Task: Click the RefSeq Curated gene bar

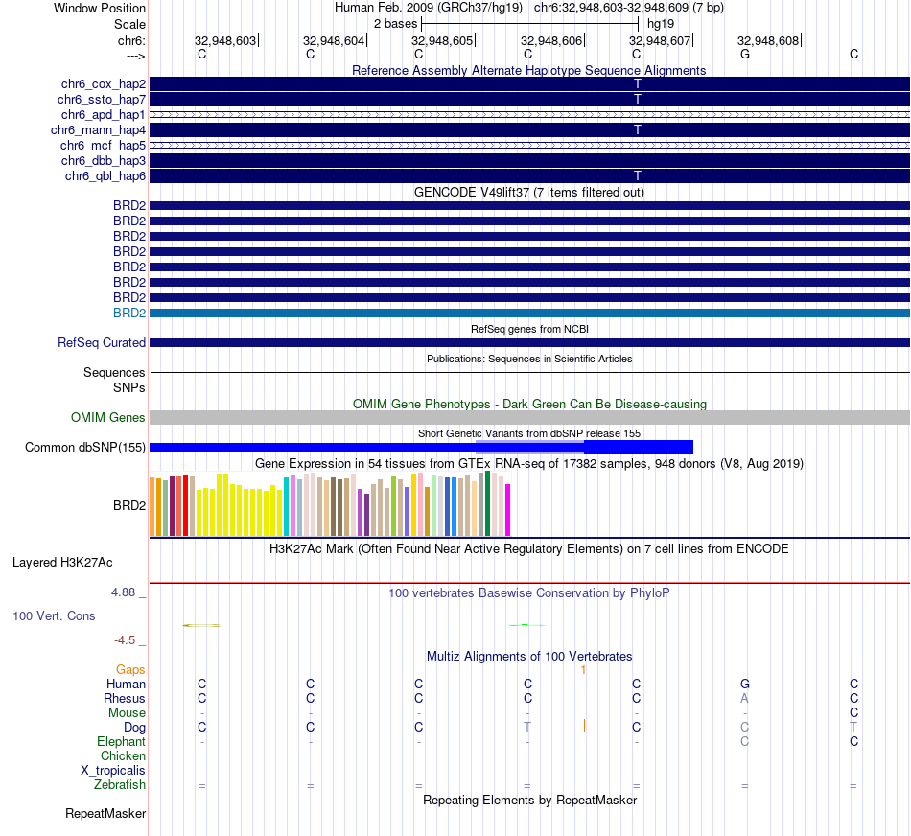Action: coord(529,343)
